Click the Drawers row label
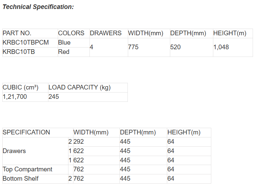Viewport: 257px width, 185px height. coord(14,151)
